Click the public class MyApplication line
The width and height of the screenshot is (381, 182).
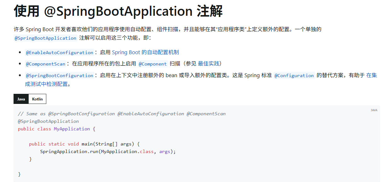pyautogui.click(x=57, y=129)
